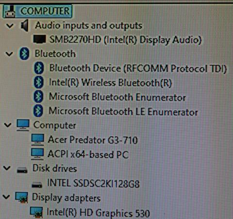Collapse the Audio inputs and outputs section
This screenshot has width=233, height=219.
tap(10, 26)
